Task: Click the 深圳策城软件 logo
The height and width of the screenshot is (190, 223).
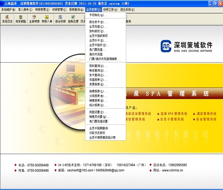Action: 186,46
